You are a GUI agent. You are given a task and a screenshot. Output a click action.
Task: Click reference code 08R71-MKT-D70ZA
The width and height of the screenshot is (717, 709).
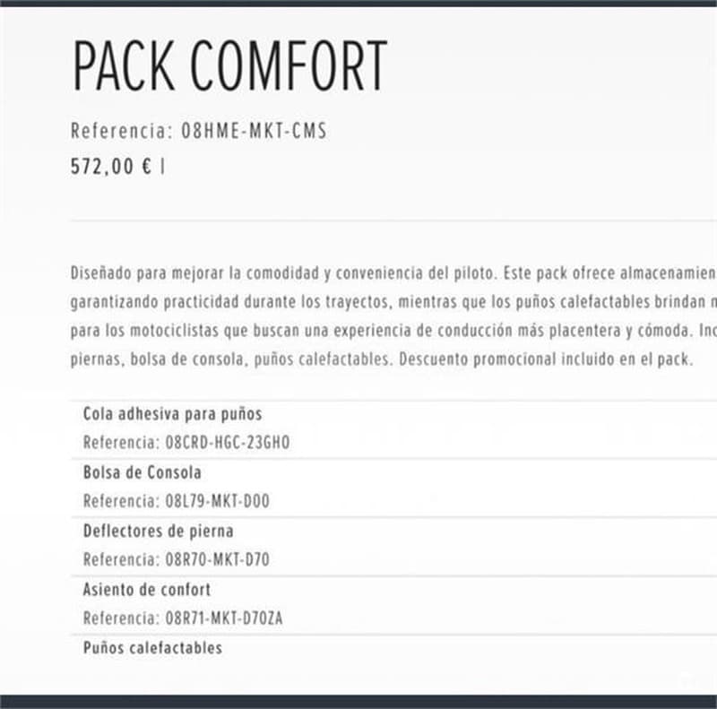[x=224, y=618]
